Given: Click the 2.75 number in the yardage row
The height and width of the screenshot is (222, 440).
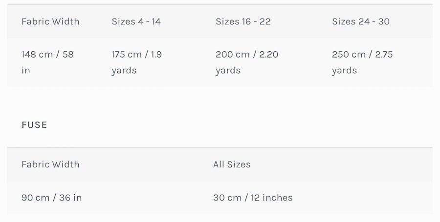Looking at the screenshot, I should click(x=384, y=54).
